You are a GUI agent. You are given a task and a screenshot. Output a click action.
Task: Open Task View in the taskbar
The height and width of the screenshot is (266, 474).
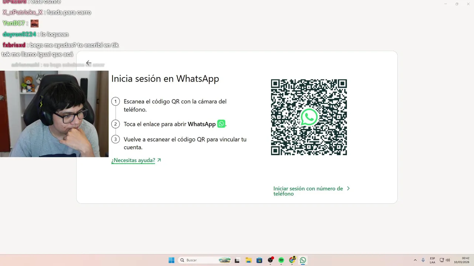(x=237, y=260)
